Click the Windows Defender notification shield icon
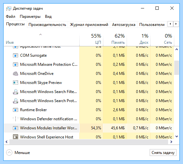Viewport: 183px width, 164px height. (16, 119)
